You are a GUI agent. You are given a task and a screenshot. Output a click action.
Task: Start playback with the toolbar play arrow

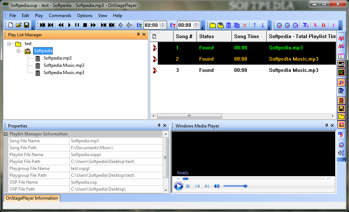(69, 25)
